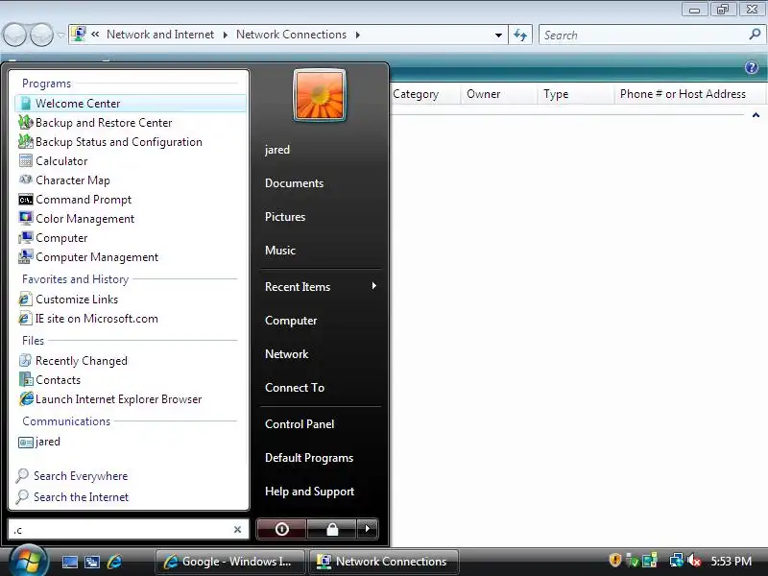
Task: Open Network from Start menu
Action: click(286, 353)
